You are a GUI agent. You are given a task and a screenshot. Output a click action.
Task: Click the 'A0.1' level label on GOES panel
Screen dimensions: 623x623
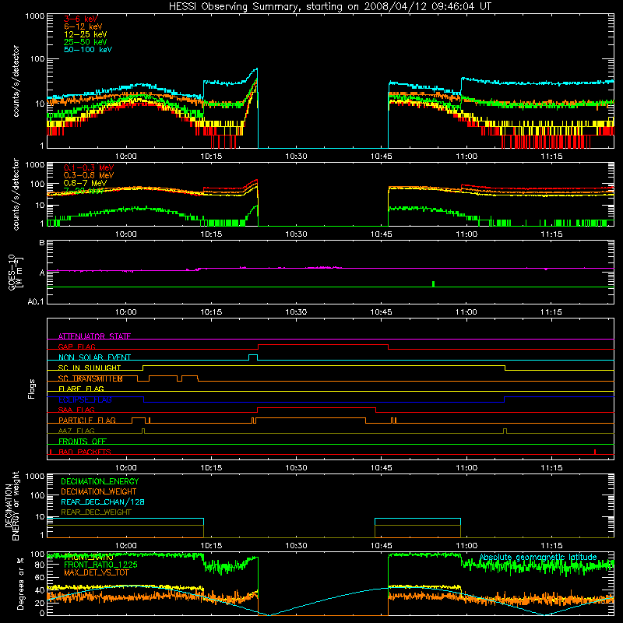tap(36, 301)
